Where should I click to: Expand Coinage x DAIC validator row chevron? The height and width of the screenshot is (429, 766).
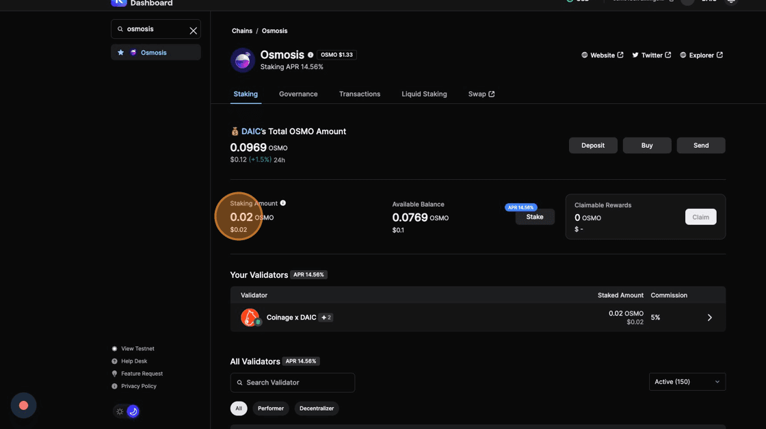click(x=709, y=317)
